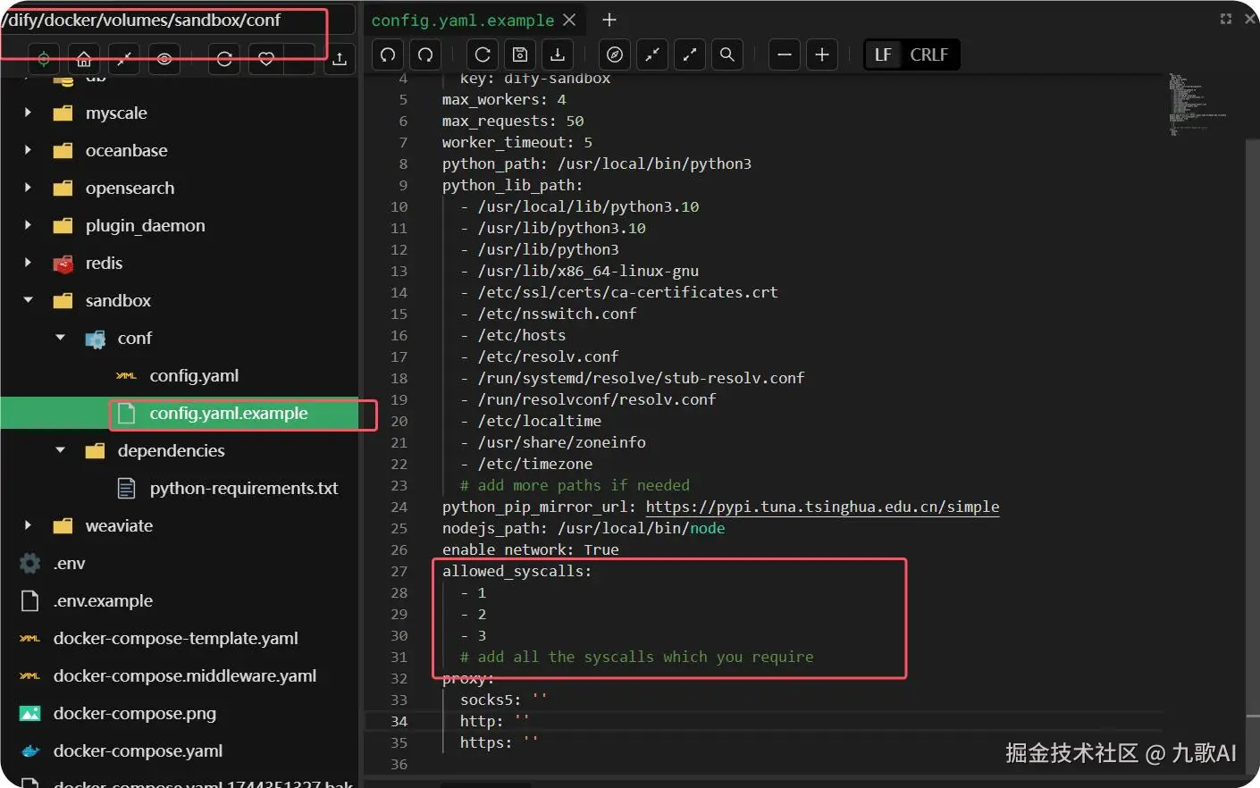This screenshot has width=1260, height=788.
Task: Close the config.yaml.example tab
Action: [569, 20]
